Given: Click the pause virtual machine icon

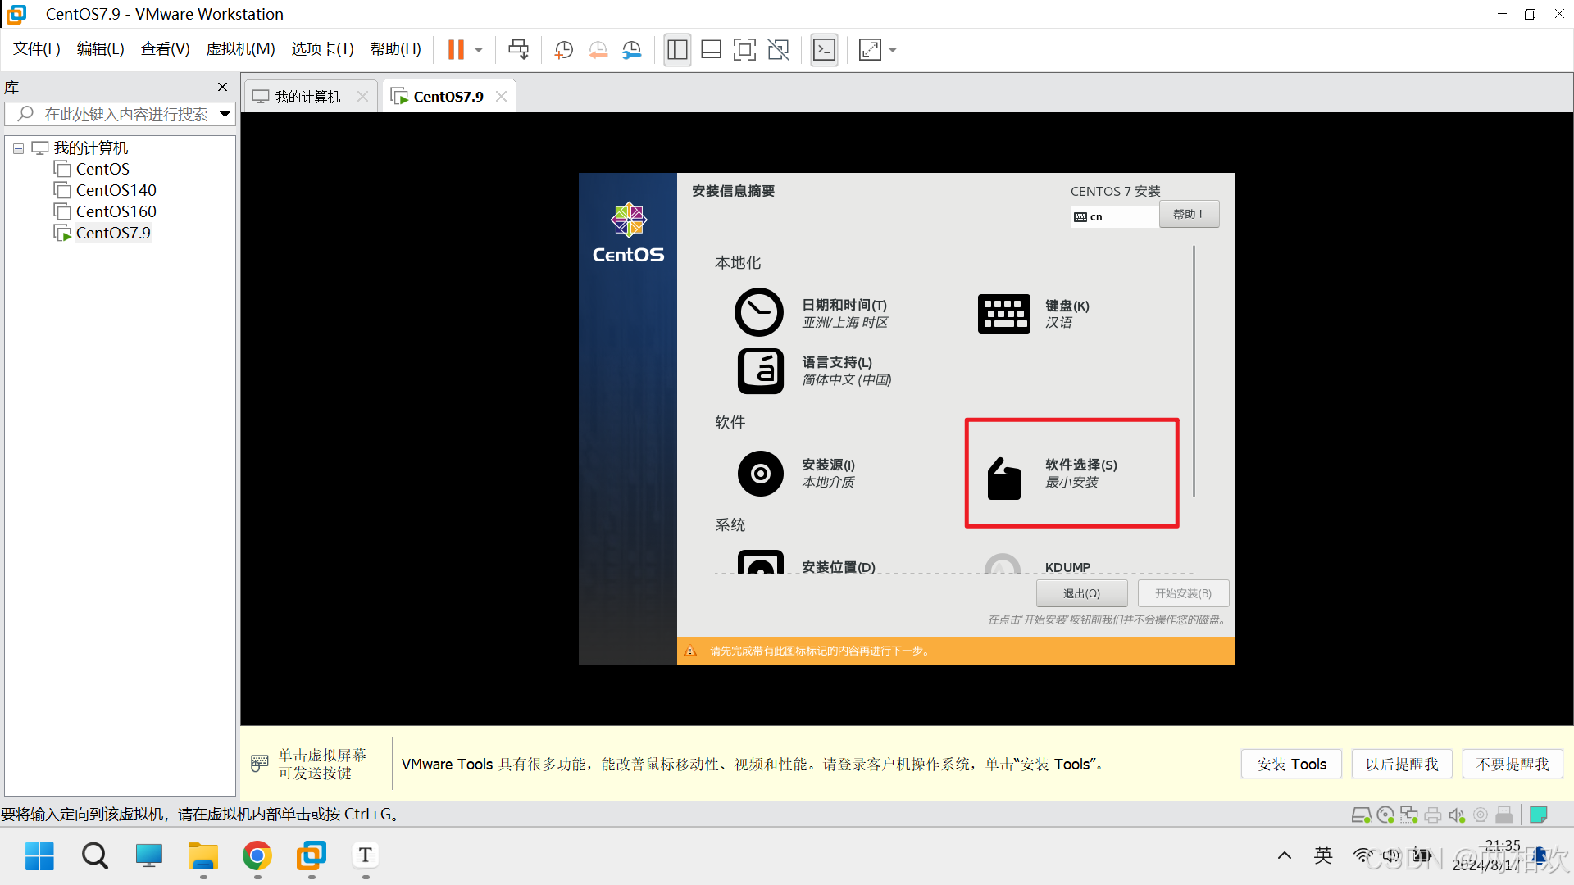Looking at the screenshot, I should pos(456,50).
